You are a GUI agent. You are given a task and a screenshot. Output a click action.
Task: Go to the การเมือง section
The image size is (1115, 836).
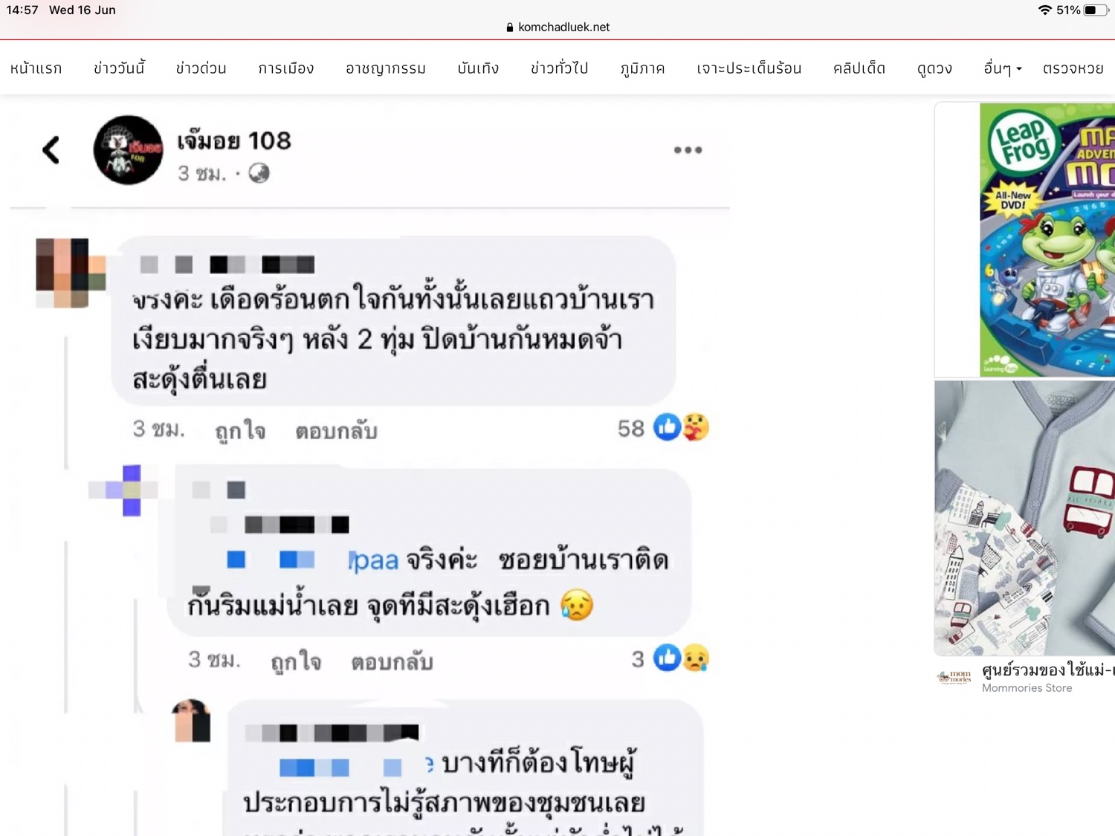[x=286, y=68]
